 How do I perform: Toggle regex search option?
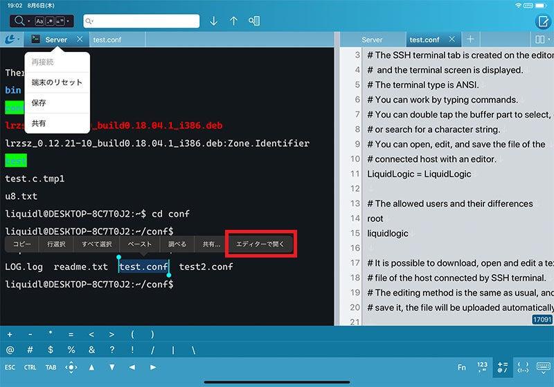pos(49,21)
